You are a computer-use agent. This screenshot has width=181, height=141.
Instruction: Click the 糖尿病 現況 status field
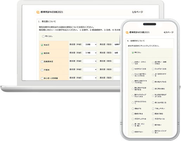coord(117,53)
